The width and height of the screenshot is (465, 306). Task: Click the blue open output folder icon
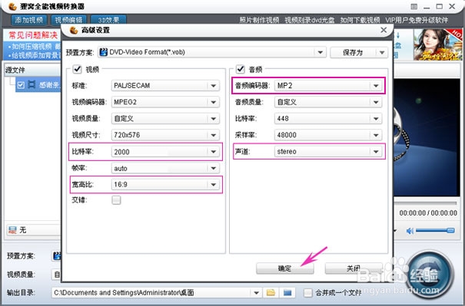287,293
